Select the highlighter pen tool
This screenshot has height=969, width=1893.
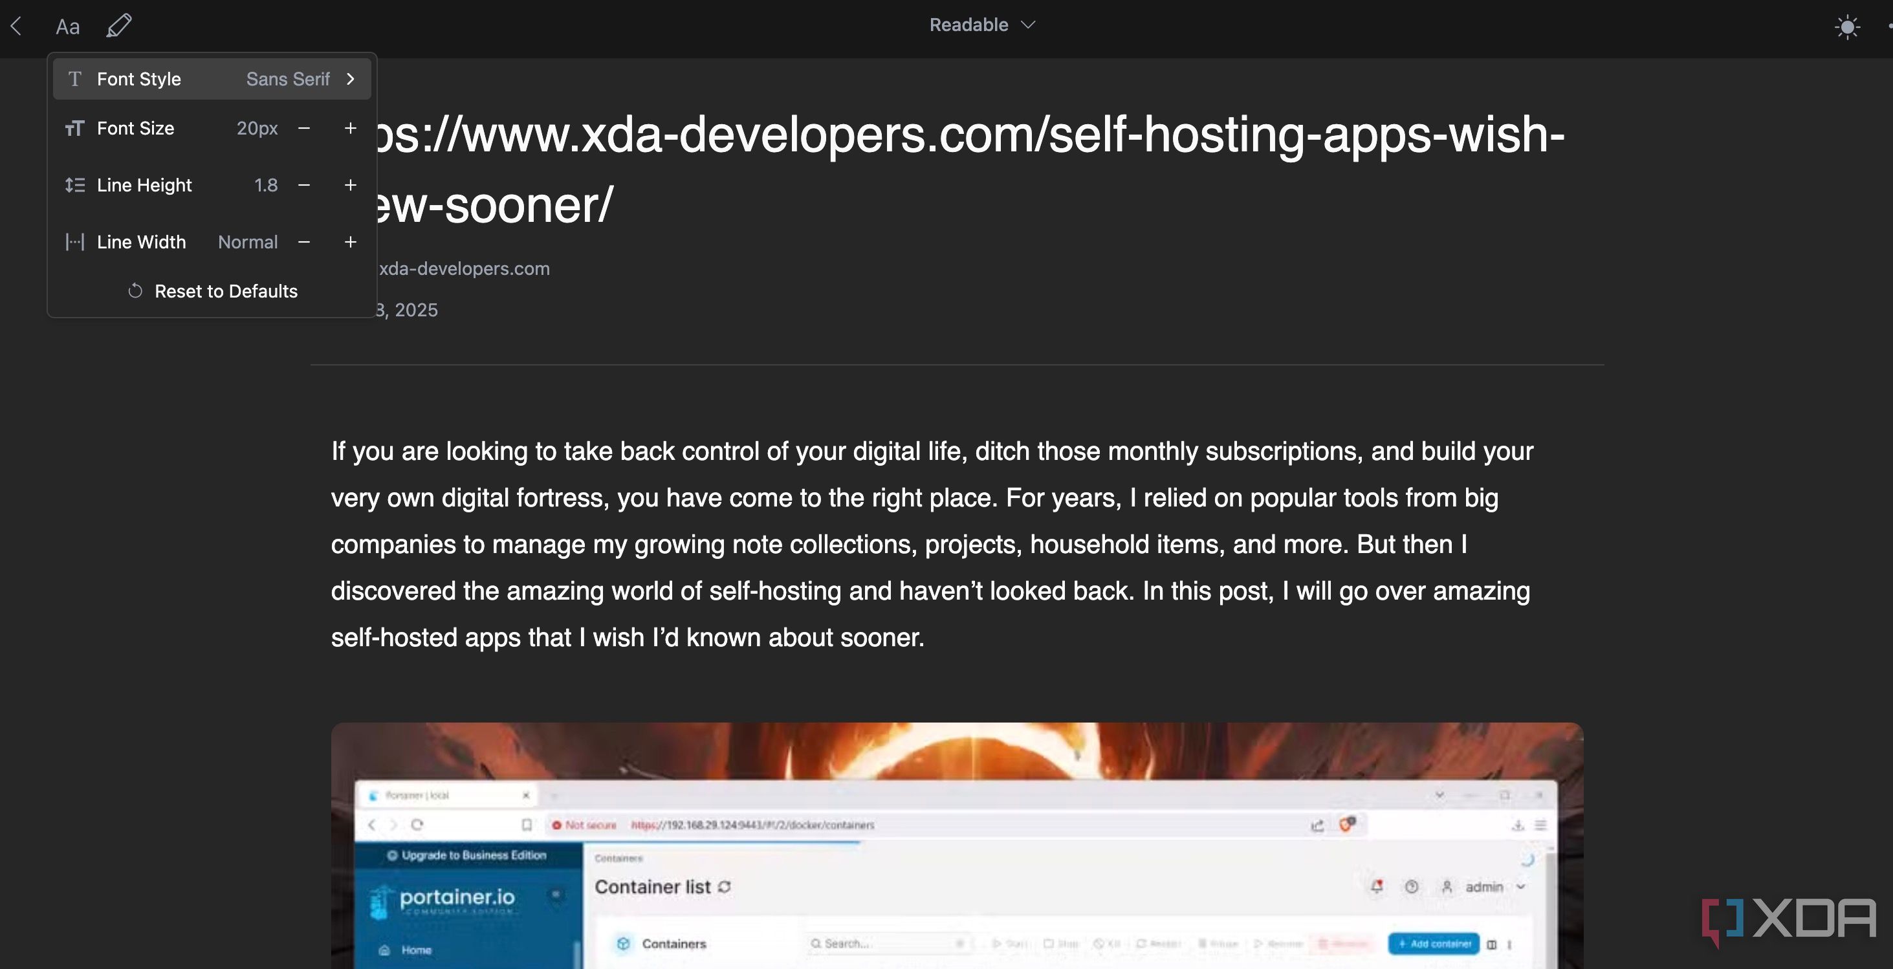click(x=119, y=26)
